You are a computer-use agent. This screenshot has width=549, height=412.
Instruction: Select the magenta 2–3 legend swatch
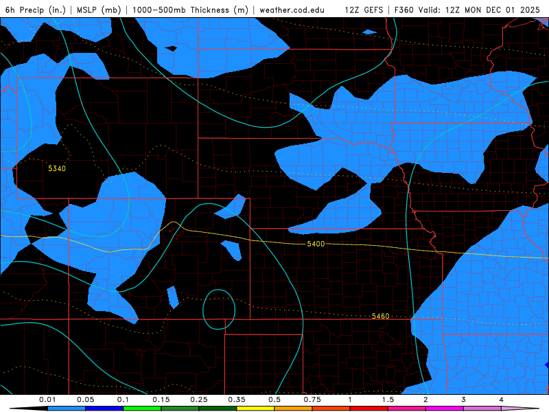click(x=445, y=409)
